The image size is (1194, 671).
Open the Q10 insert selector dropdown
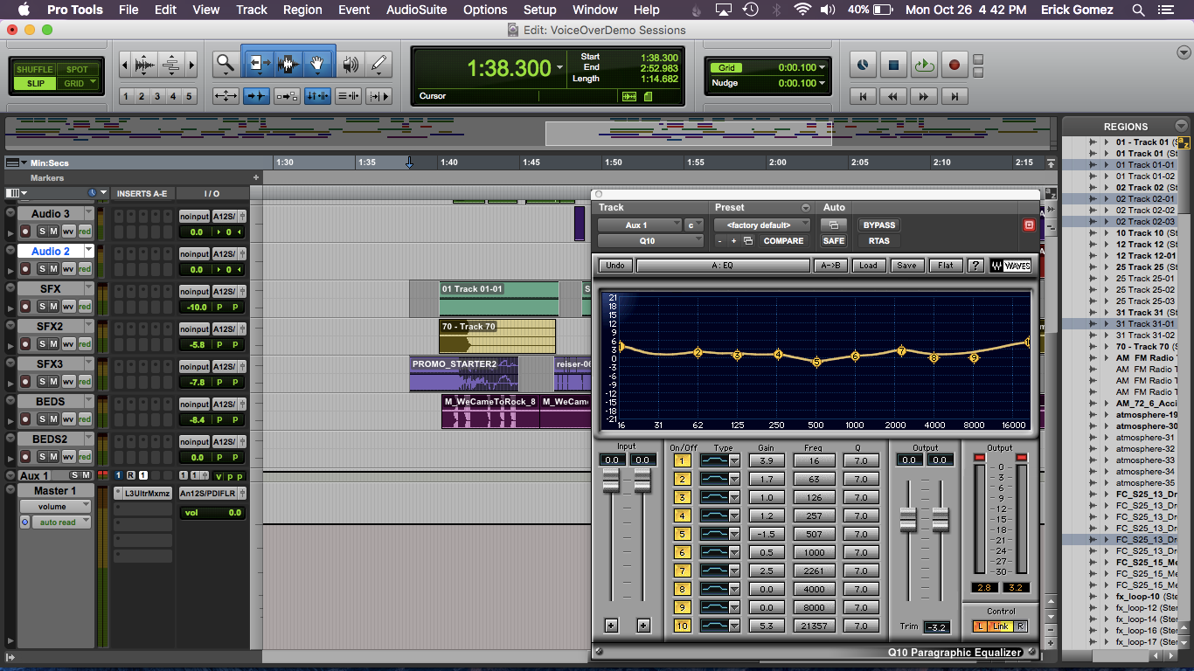[x=650, y=241]
